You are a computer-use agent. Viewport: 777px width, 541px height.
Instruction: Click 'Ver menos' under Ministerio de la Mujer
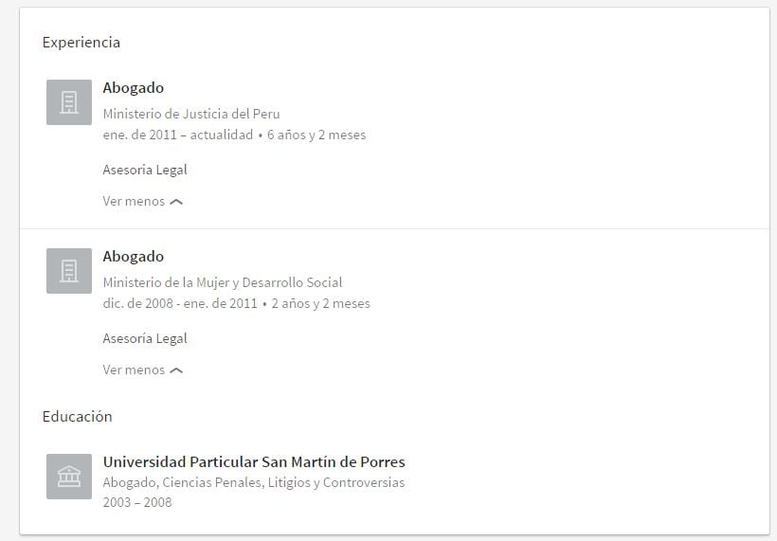134,370
